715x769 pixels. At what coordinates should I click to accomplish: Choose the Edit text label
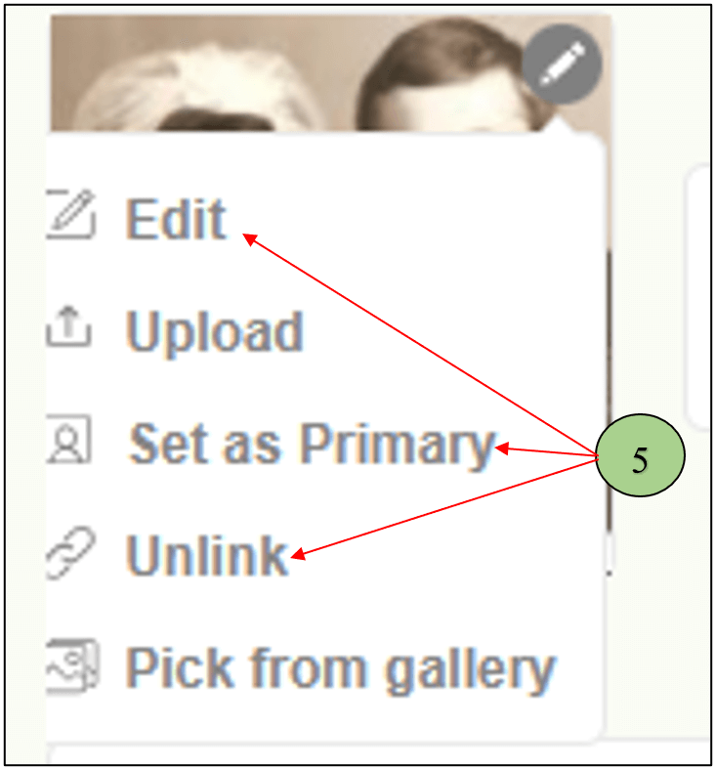pos(176,218)
